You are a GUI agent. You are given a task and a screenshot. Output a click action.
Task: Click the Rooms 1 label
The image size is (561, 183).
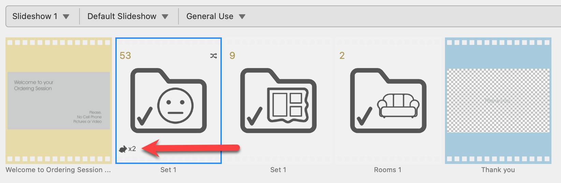[388, 170]
